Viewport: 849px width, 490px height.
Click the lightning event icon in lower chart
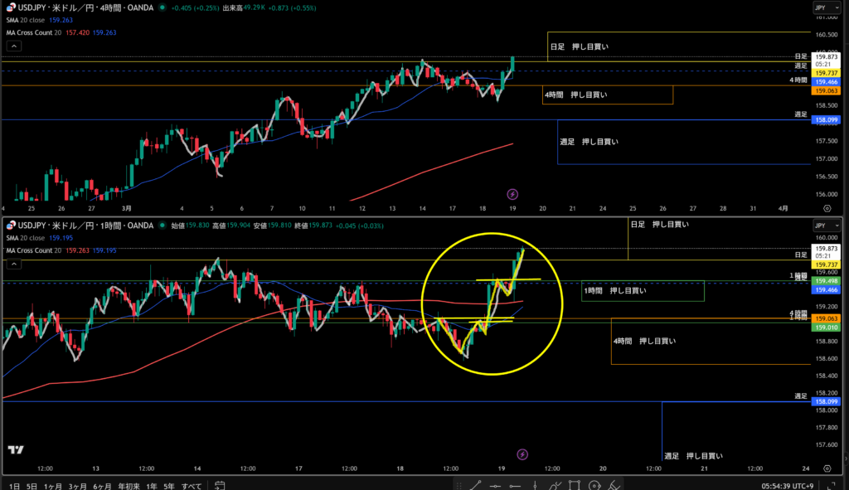522,454
